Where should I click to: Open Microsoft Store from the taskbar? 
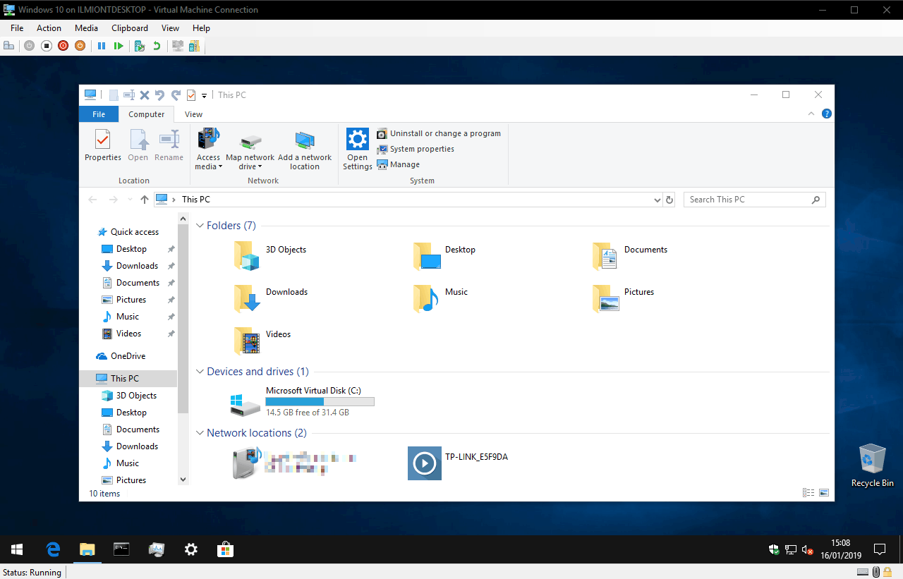tap(225, 549)
